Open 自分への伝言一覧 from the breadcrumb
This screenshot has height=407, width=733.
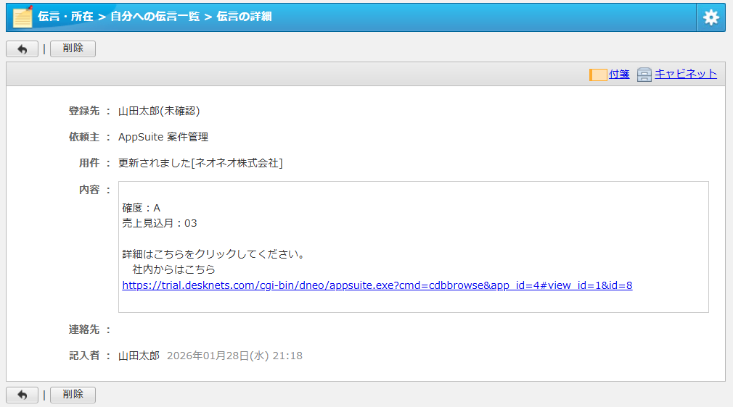click(x=155, y=17)
